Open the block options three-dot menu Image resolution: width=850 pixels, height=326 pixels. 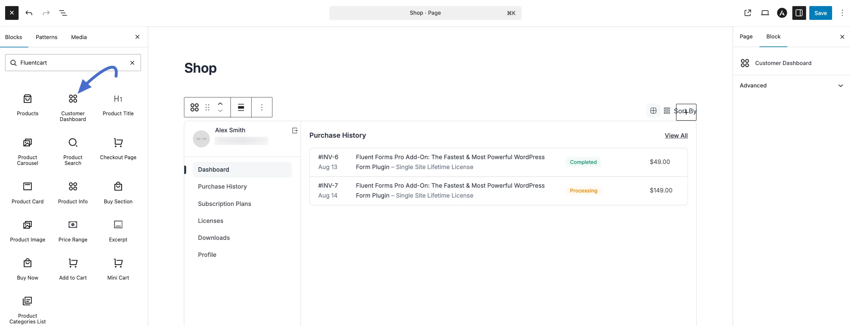262,107
